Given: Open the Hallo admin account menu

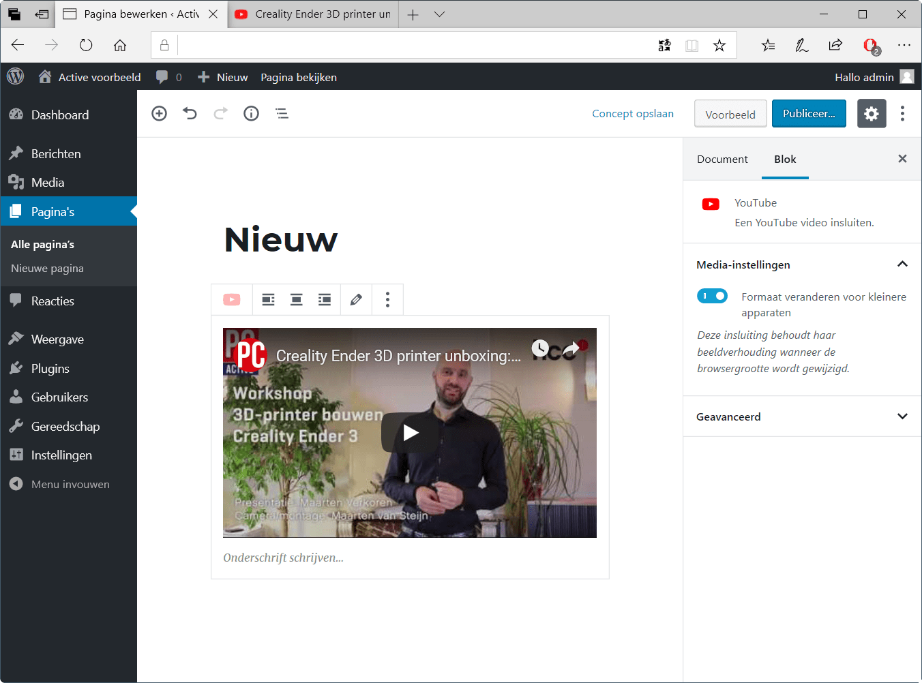Looking at the screenshot, I should click(874, 77).
